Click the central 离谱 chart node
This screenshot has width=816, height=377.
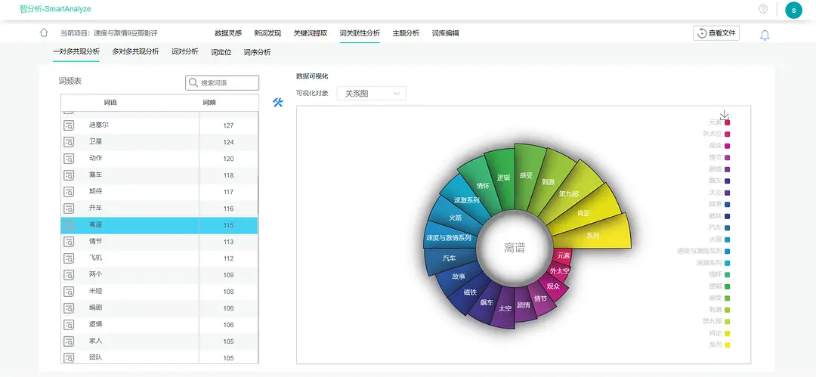click(x=515, y=249)
